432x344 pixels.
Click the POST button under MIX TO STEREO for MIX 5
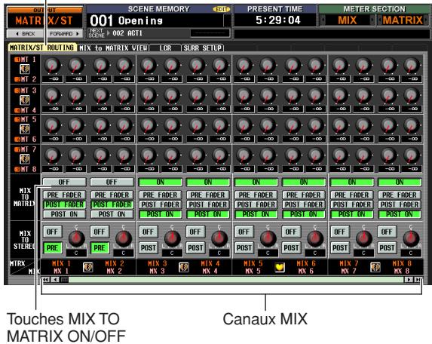(x=244, y=247)
